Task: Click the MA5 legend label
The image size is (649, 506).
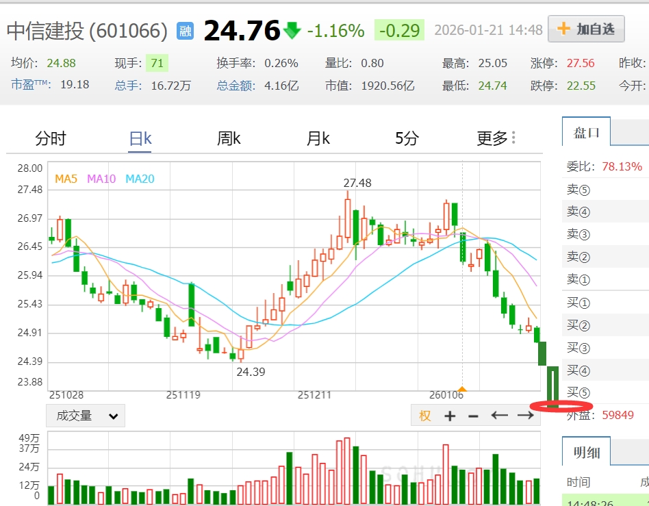Action: pos(66,179)
